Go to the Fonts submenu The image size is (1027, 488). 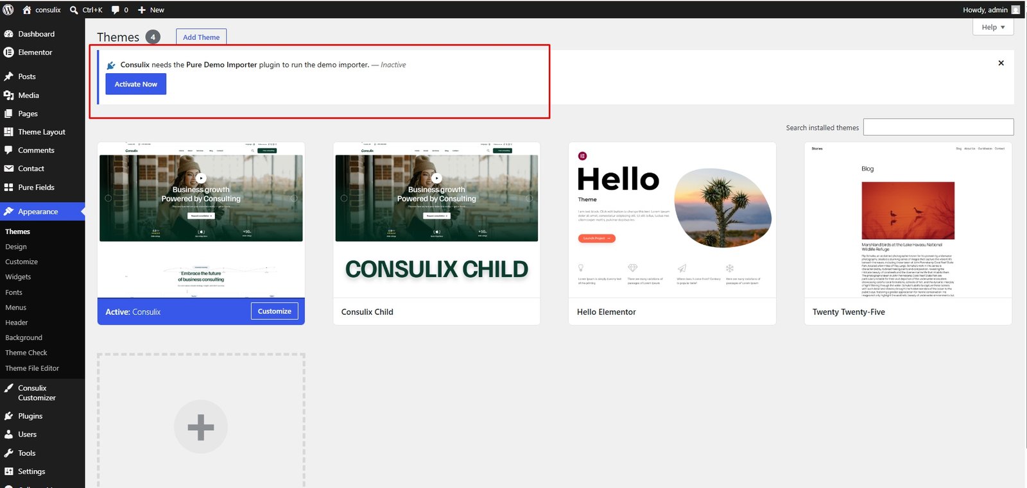[x=13, y=292]
